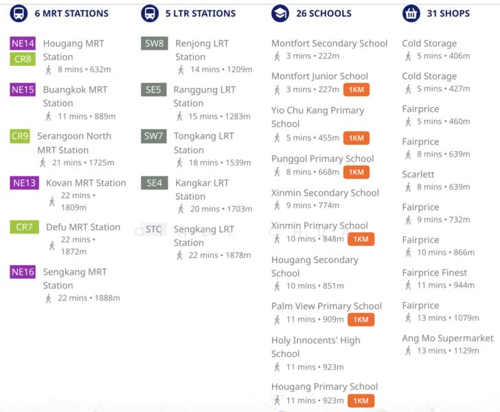Click the STC LRT badge
The height and width of the screenshot is (412, 500).
(154, 229)
